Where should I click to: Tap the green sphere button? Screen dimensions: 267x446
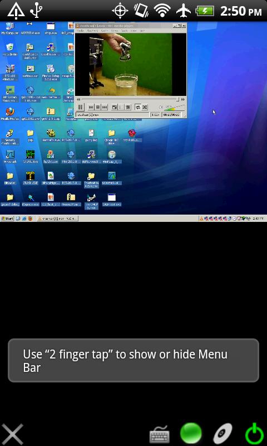pyautogui.click(x=191, y=433)
